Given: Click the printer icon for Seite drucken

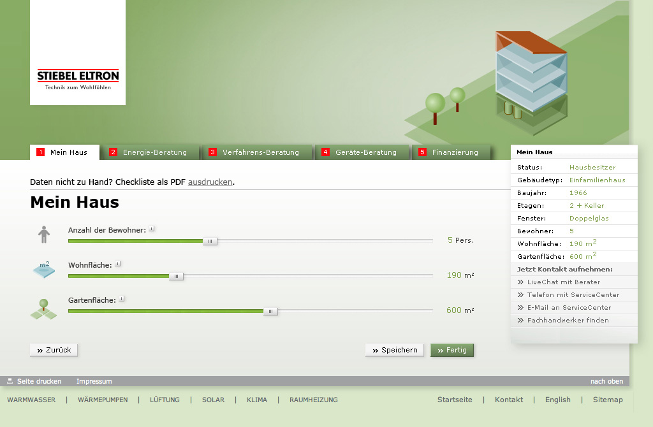Looking at the screenshot, I should point(10,381).
